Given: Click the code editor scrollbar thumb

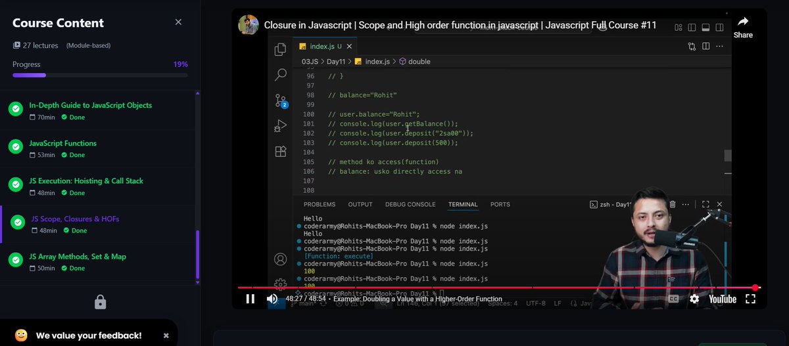Looking at the screenshot, I should pos(728,156).
